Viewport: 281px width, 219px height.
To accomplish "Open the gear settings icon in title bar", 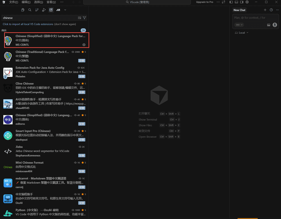I will tap(247, 2).
